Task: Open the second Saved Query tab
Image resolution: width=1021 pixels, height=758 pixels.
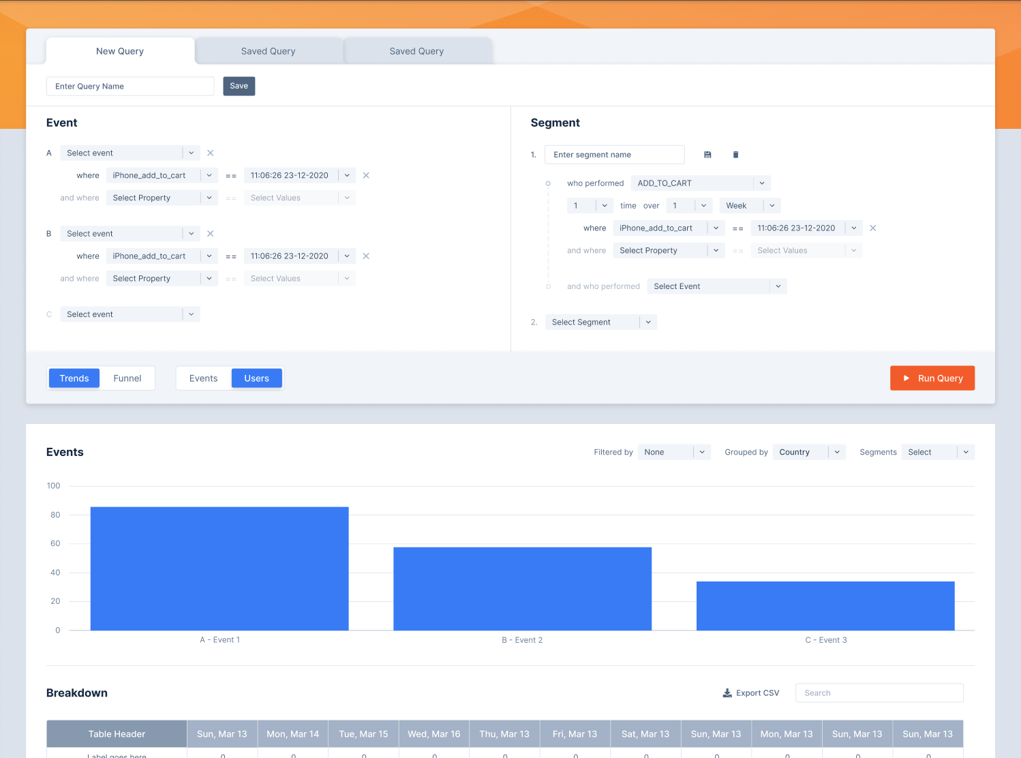Action: click(x=417, y=51)
